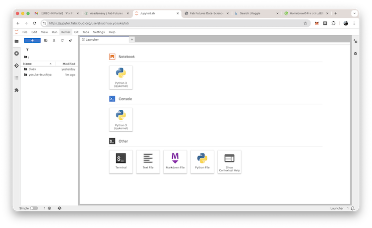Image resolution: width=372 pixels, height=228 pixels.
Task: Sort files by Name column header
Action: coord(28,64)
